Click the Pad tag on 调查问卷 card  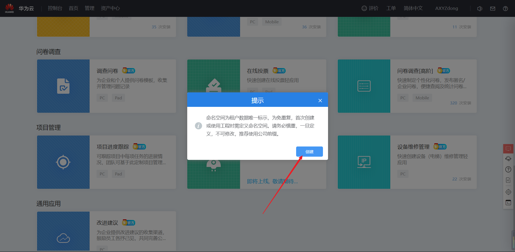118,98
